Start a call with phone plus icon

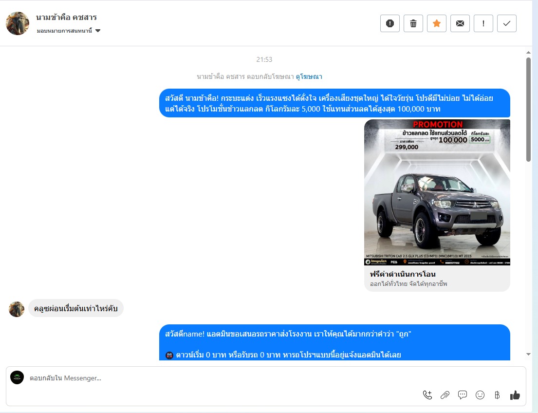click(x=427, y=395)
